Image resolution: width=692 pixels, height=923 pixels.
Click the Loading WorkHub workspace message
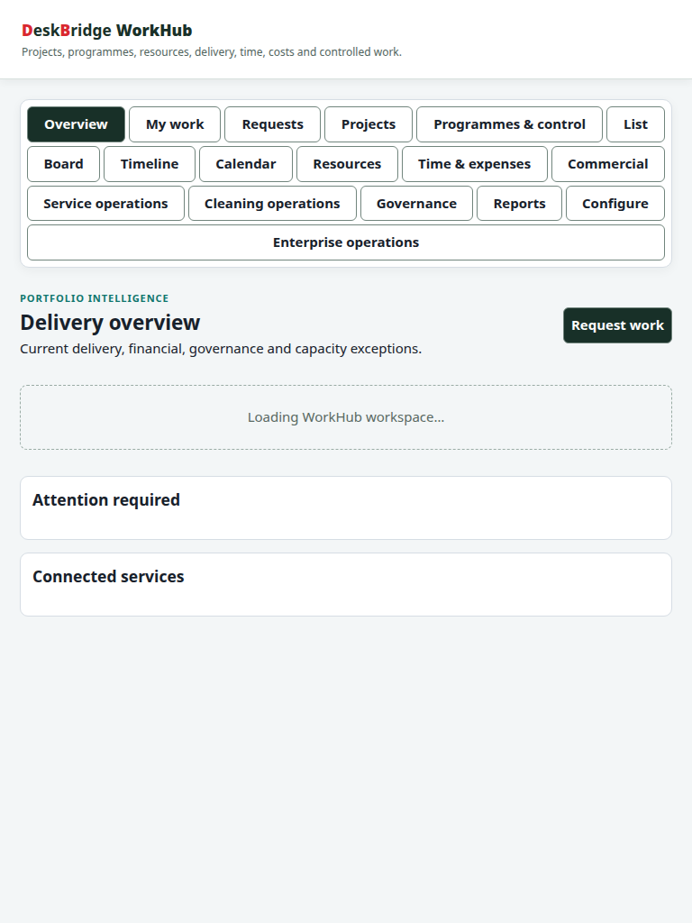346,417
